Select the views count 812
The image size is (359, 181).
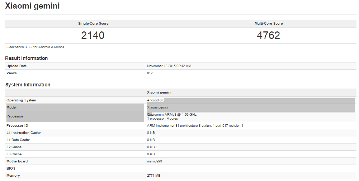click(x=150, y=73)
